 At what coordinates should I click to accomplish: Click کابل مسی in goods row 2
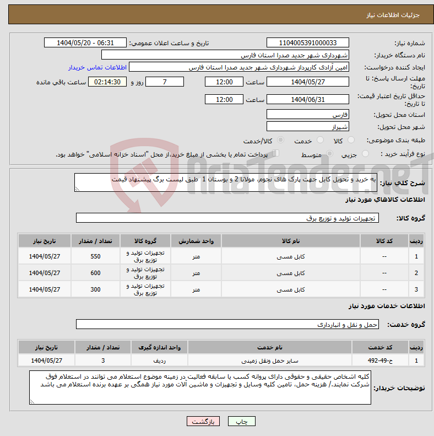coord(291,273)
